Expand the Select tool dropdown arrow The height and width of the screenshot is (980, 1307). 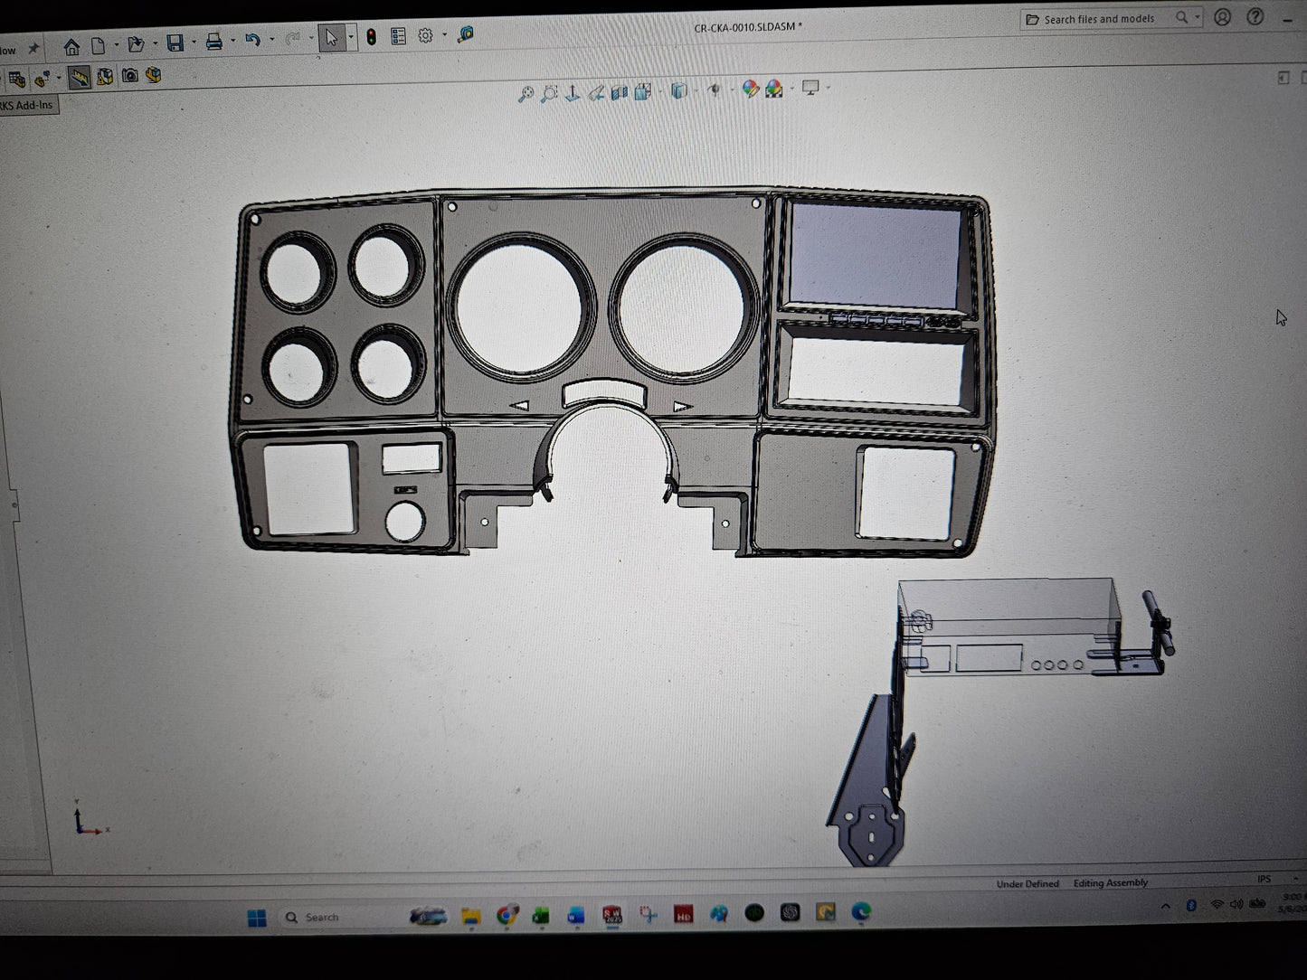click(x=351, y=38)
